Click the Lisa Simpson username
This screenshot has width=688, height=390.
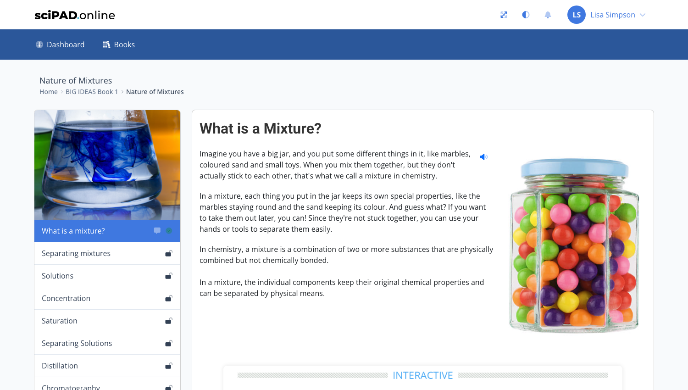pyautogui.click(x=613, y=15)
